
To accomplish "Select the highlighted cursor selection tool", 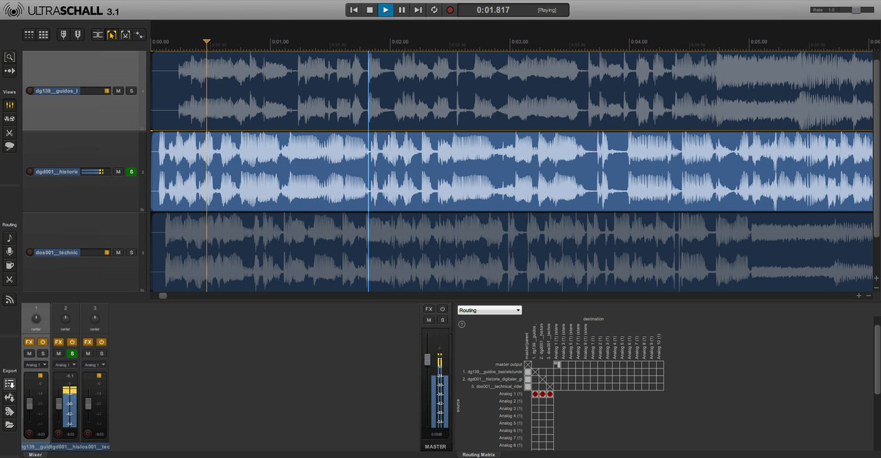I will [x=112, y=34].
